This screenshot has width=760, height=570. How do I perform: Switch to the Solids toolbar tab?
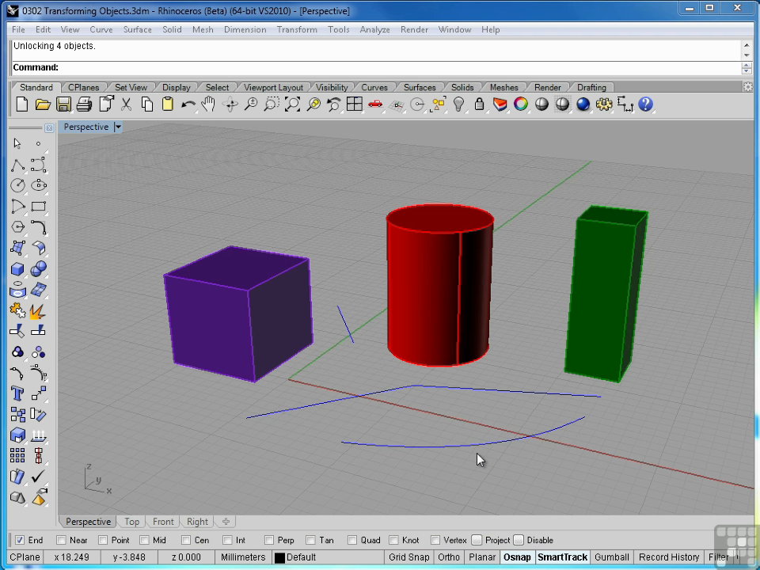(x=462, y=87)
